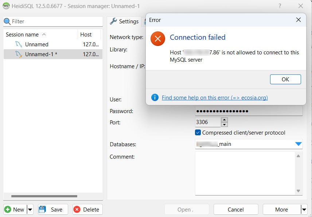312x217 pixels.
Task: Decrease the port number with the down arrow
Action: coord(225,125)
